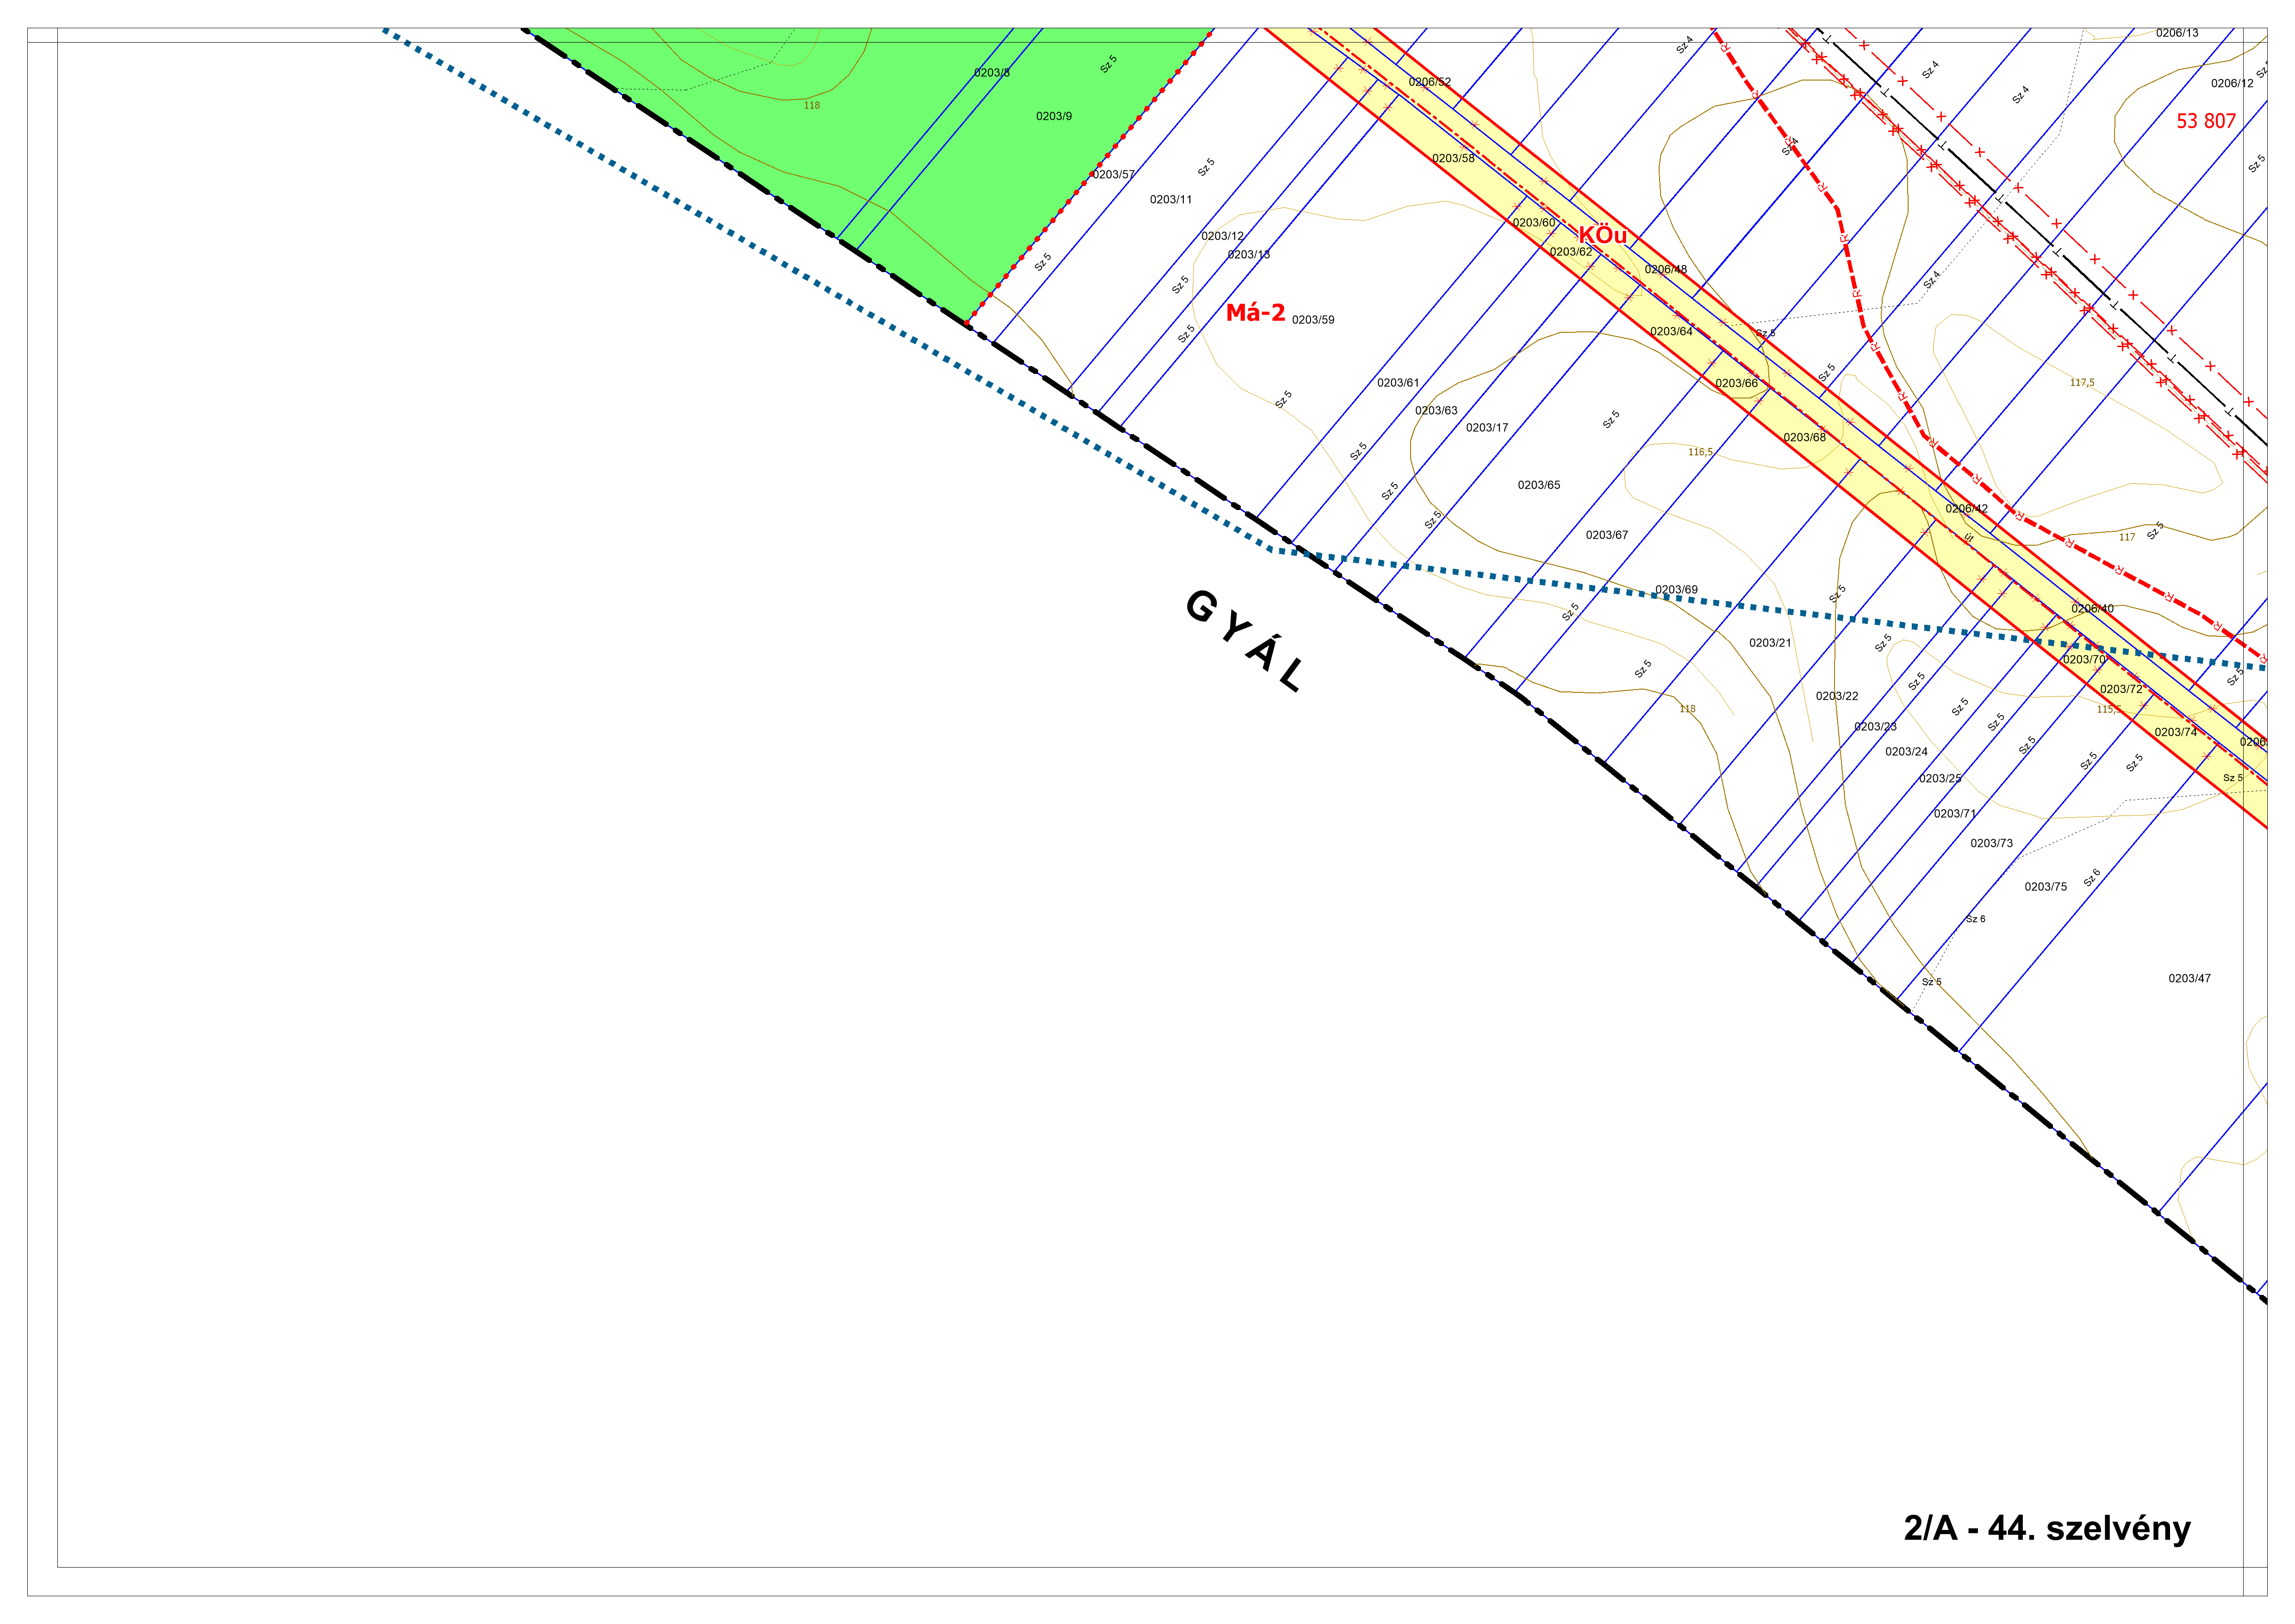
Task: Select parcel label 0206/13
Action: pos(2177,33)
